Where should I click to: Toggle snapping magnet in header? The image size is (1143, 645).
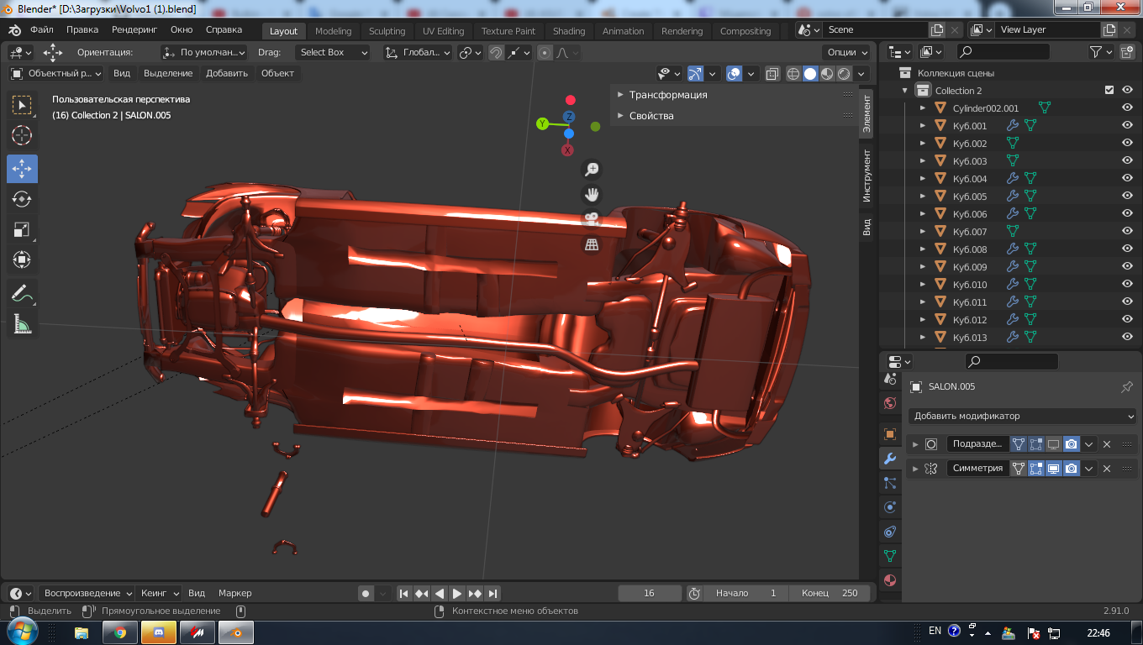coord(496,52)
